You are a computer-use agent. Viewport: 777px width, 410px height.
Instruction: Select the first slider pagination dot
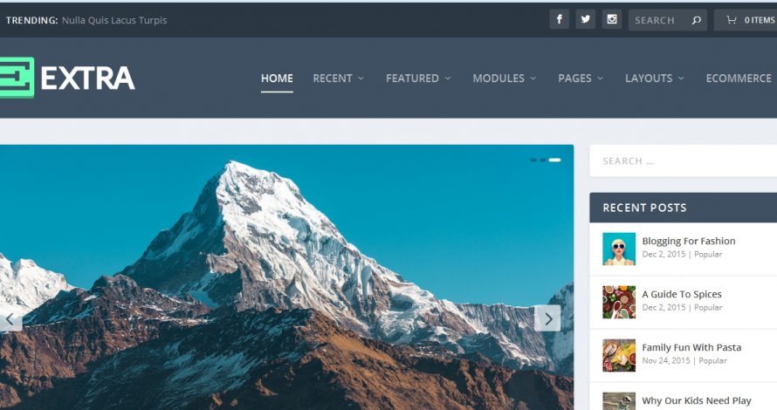coord(533,160)
